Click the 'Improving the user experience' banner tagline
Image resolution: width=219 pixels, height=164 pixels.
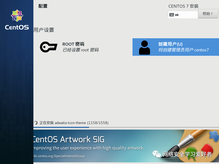point(89,148)
